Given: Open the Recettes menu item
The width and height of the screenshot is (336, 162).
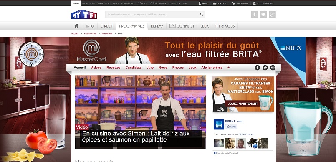Looking at the screenshot, I should point(114,68).
